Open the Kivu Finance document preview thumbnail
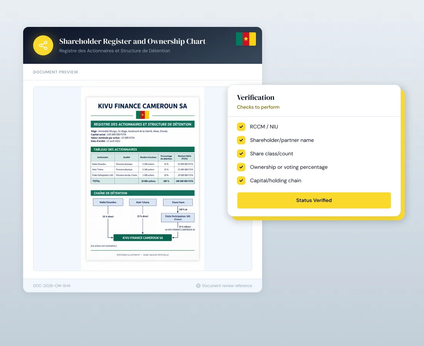Screen dimensions: 424x346 (x=143, y=178)
